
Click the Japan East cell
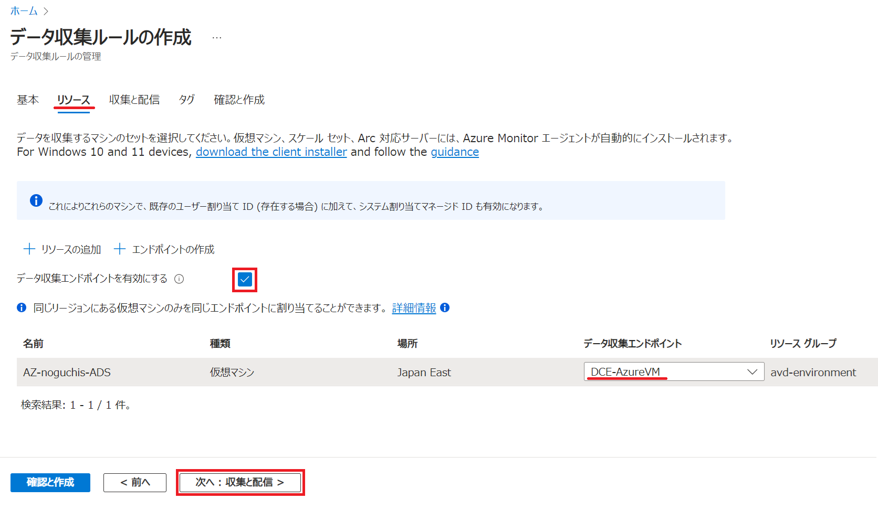(x=424, y=373)
